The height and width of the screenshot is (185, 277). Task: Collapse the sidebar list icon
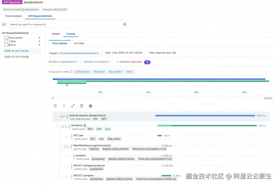(4, 25)
